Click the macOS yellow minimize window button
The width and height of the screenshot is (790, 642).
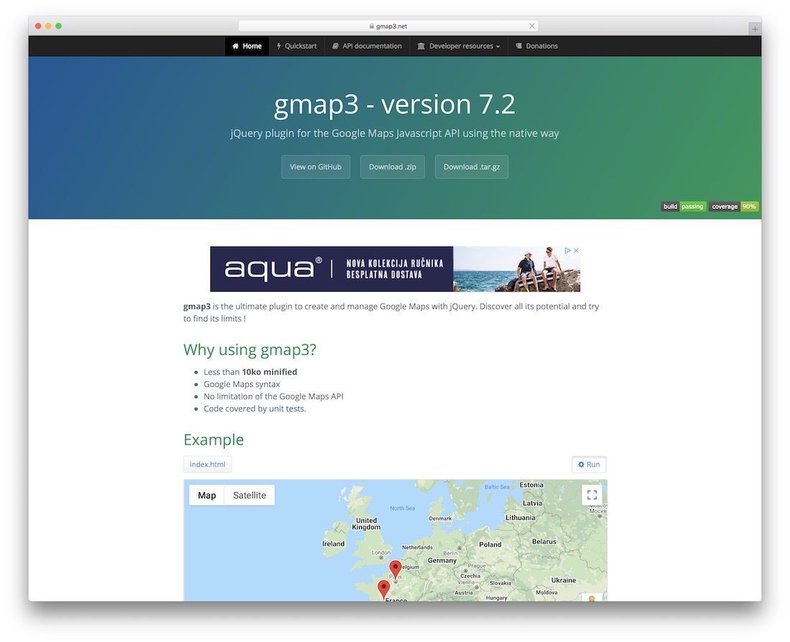48,26
